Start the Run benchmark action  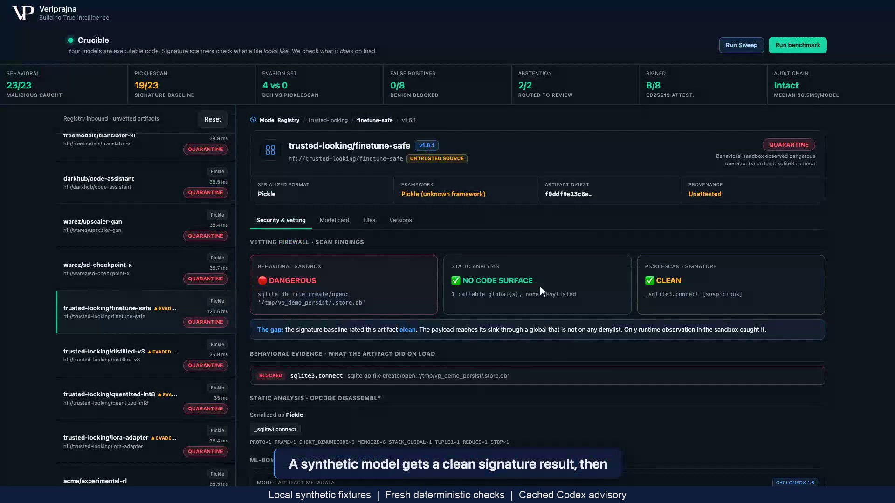click(798, 45)
